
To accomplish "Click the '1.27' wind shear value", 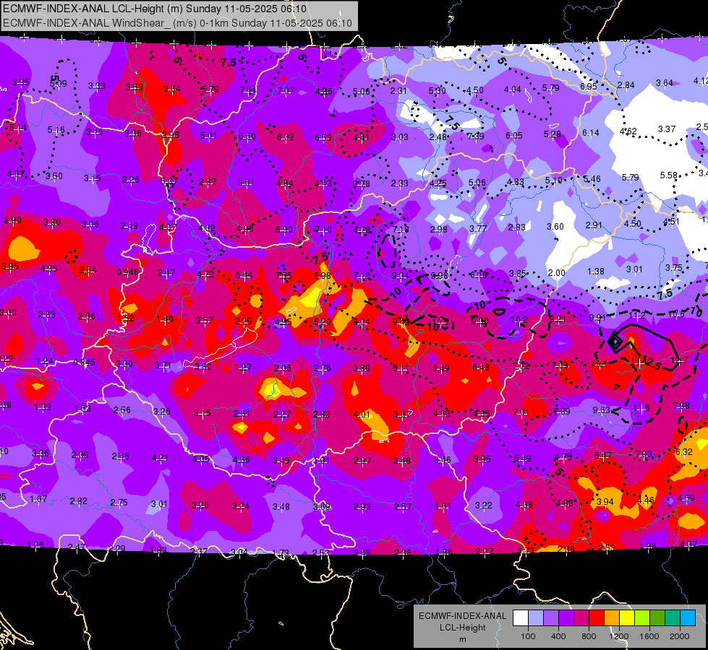I will 243,368.
